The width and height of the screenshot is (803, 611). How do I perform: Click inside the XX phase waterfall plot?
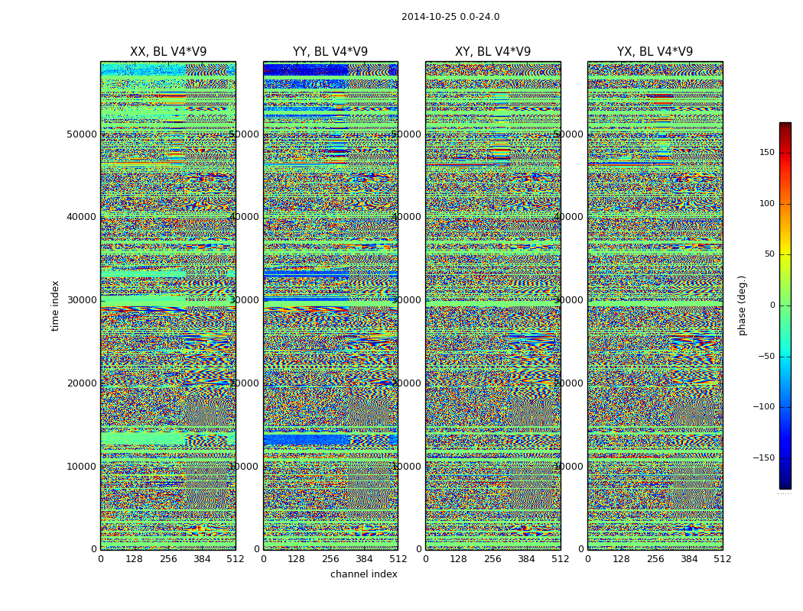[x=168, y=305]
